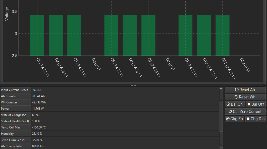Click the green C11 voltage bar
This screenshot has height=149, width=267.
pyautogui.click(x=223, y=36)
